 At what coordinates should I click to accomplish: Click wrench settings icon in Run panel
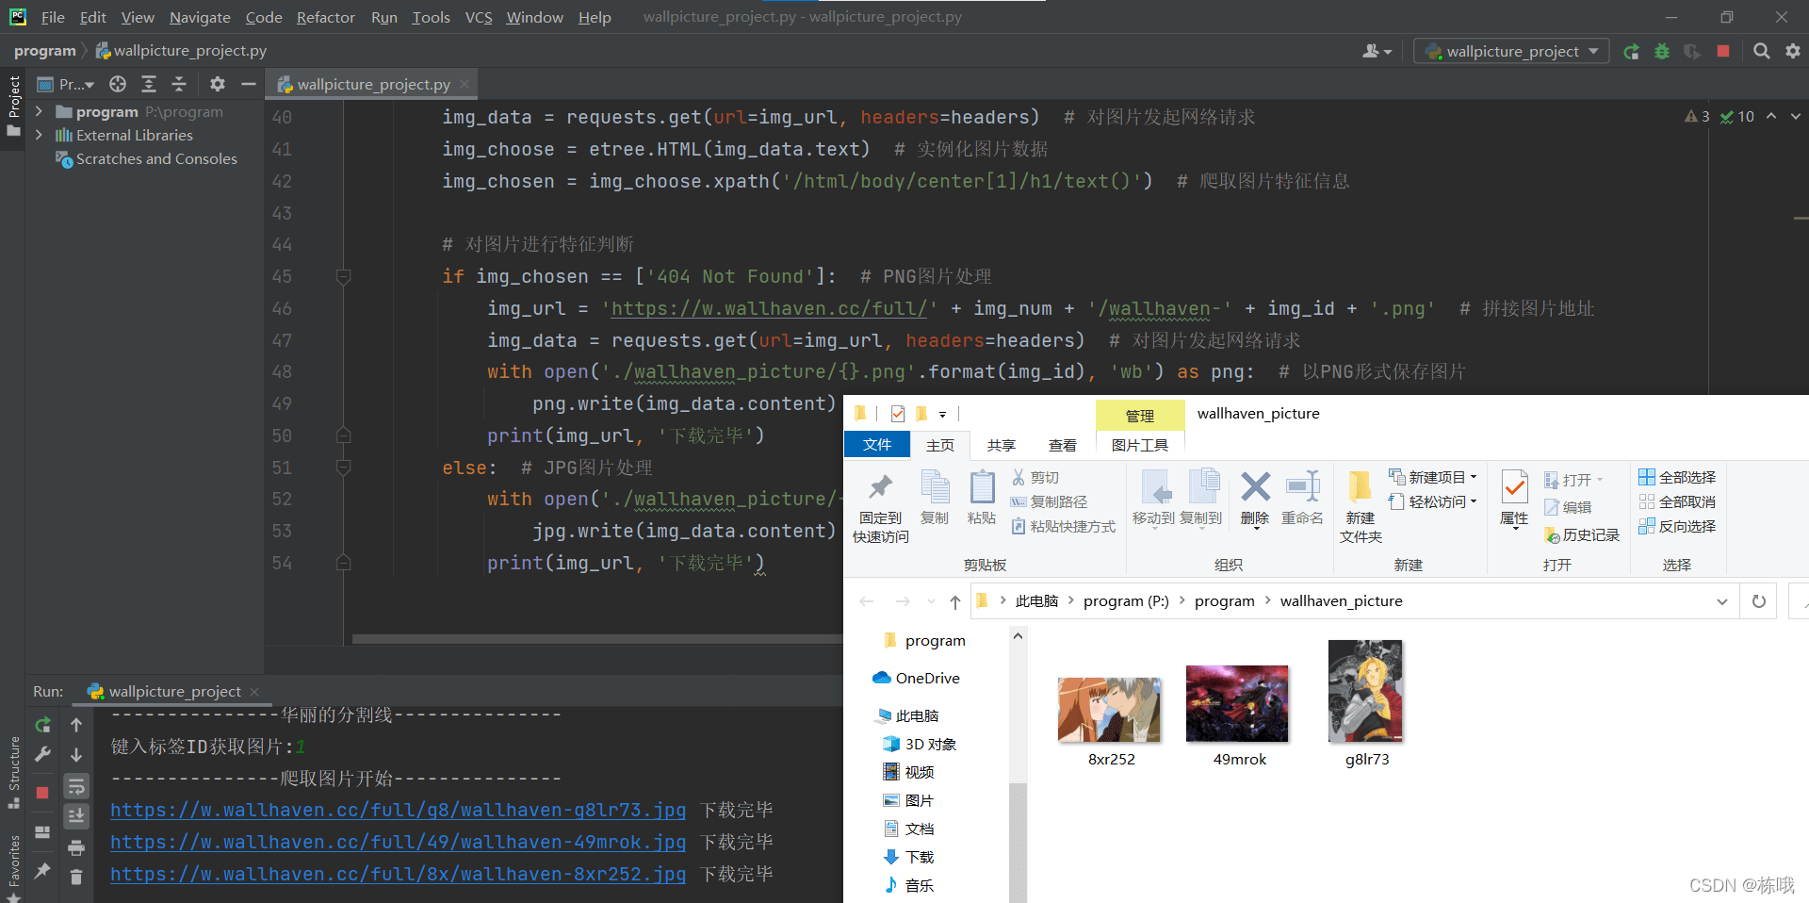42,754
